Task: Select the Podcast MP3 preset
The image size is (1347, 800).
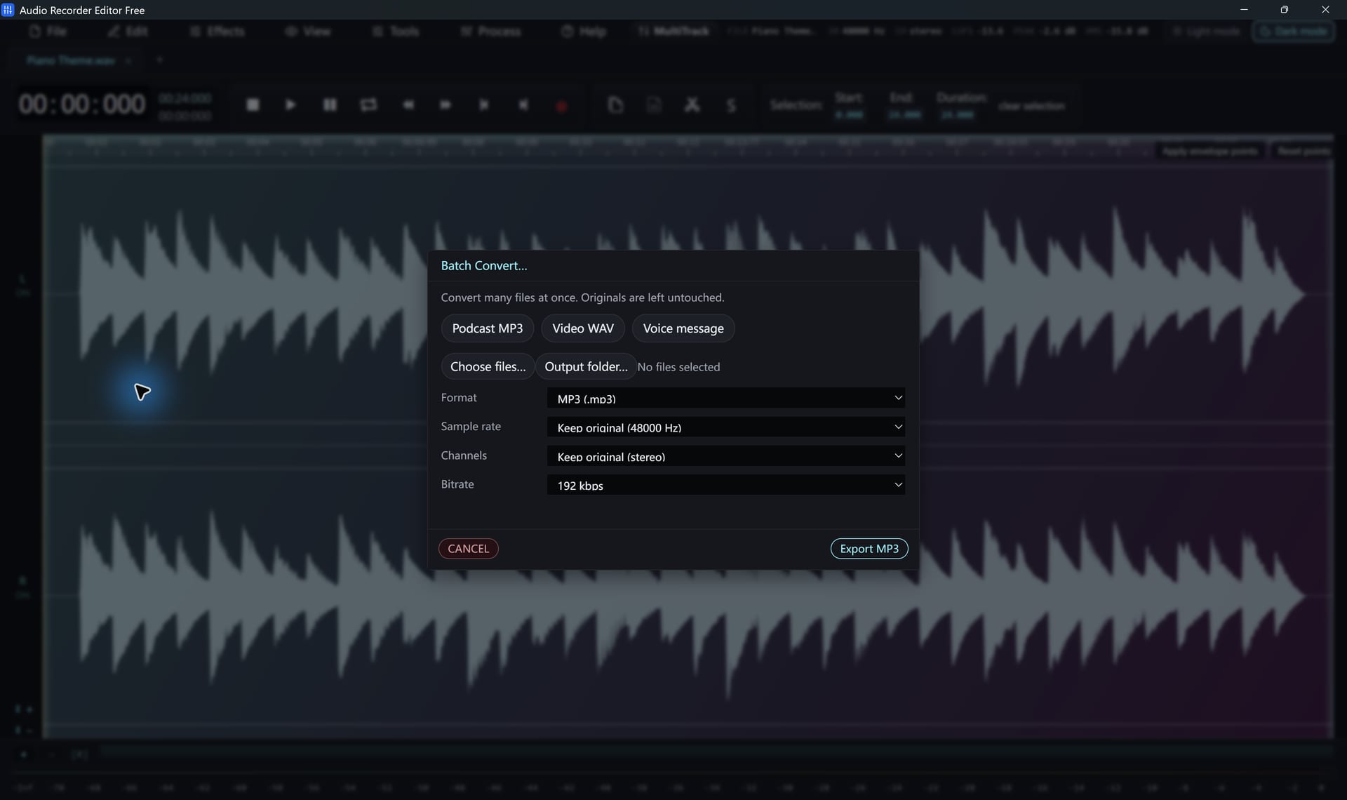Action: pos(488,328)
